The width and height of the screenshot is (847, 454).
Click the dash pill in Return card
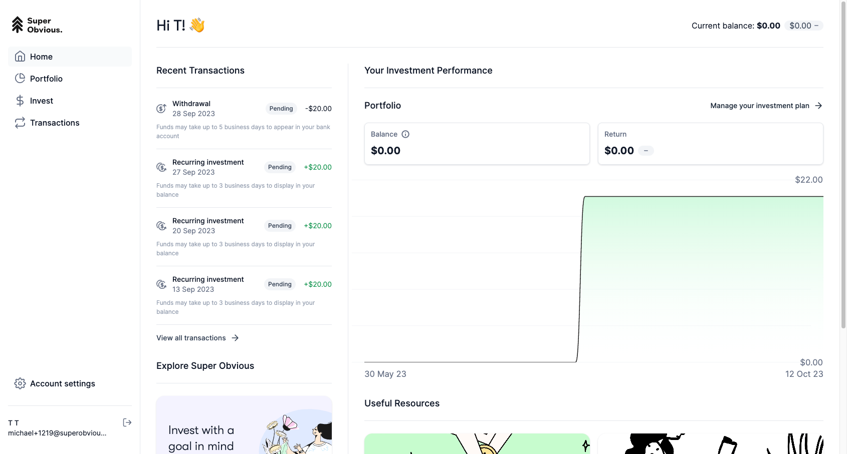click(x=646, y=151)
